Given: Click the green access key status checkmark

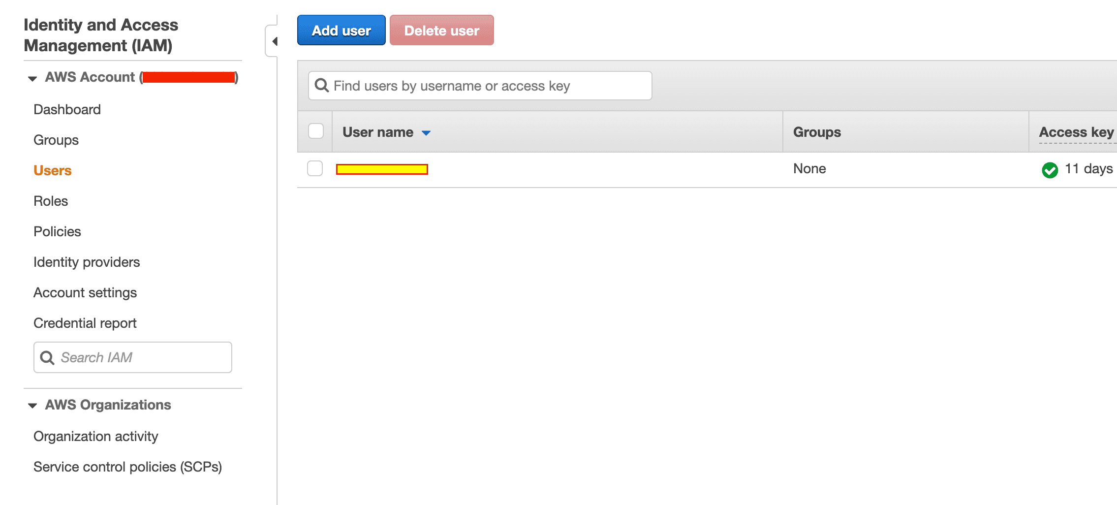Looking at the screenshot, I should [1050, 170].
